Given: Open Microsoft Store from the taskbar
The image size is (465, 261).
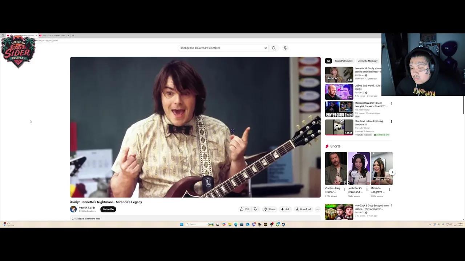Looking at the screenshot, I should tap(242, 224).
